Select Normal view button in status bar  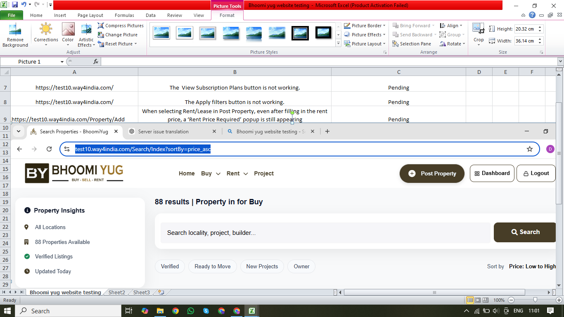470,300
